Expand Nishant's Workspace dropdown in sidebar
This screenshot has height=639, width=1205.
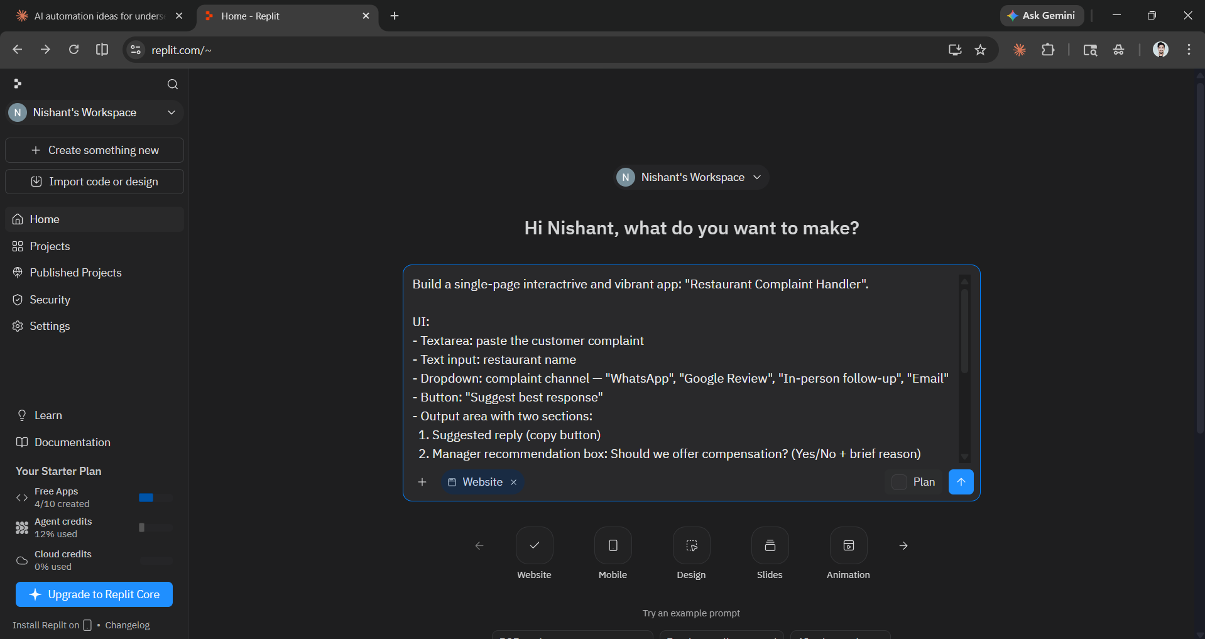pyautogui.click(x=95, y=112)
